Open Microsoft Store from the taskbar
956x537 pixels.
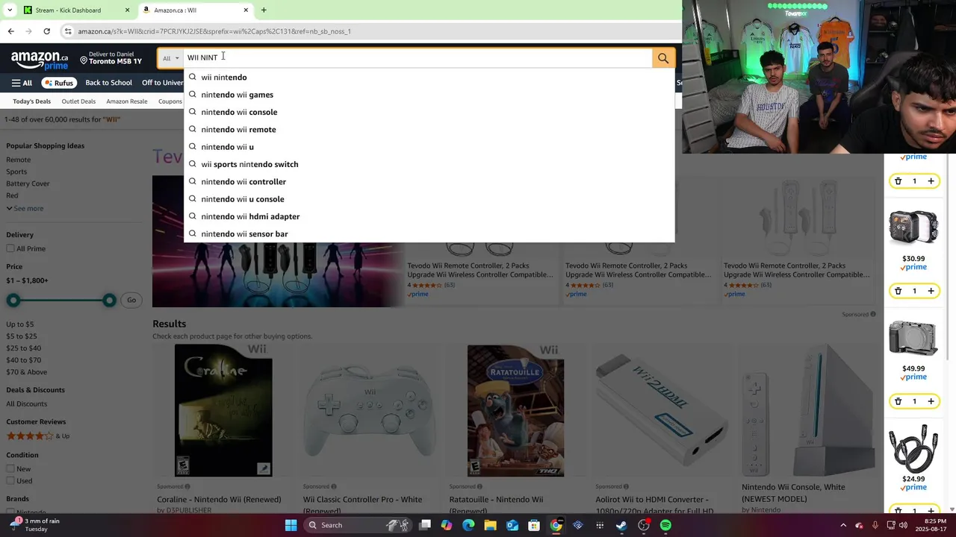tap(534, 525)
